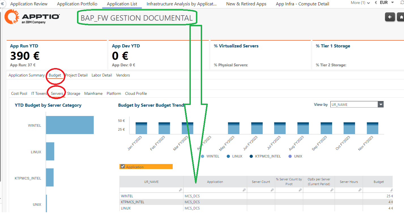The width and height of the screenshot is (404, 221).
Task: Click search icon in Application filter
Action: 244,190
